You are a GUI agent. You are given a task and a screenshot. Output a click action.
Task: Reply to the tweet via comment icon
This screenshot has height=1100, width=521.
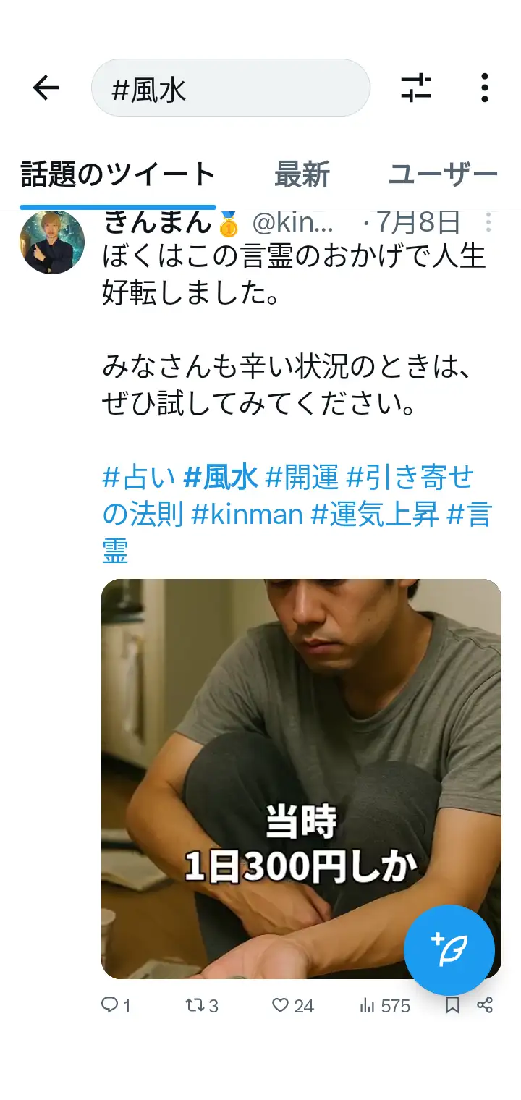116,1005
